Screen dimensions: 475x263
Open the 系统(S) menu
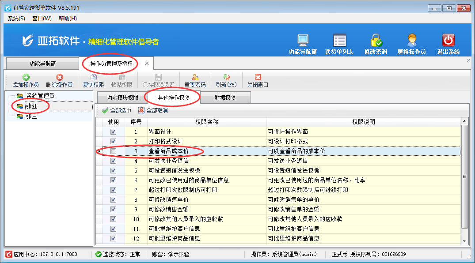[16, 19]
